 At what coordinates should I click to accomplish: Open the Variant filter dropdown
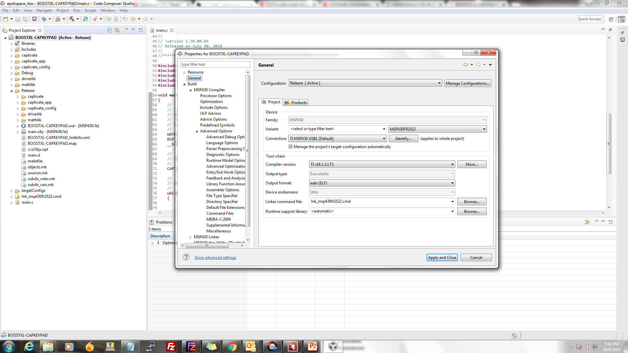point(384,129)
